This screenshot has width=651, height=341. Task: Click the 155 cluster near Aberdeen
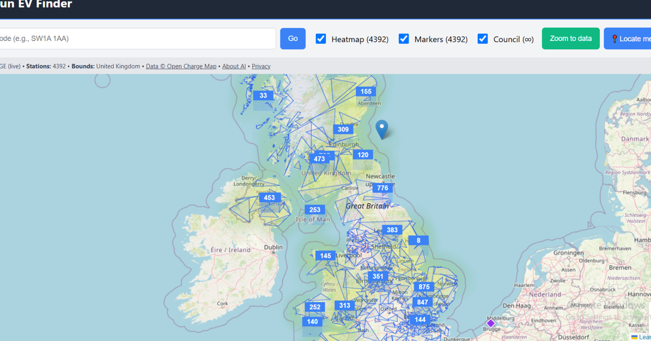(366, 91)
